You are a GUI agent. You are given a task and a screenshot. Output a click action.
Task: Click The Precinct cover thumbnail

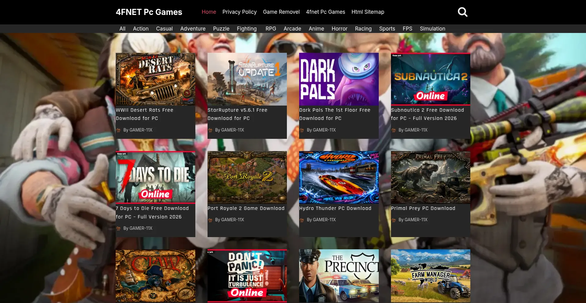click(x=339, y=276)
